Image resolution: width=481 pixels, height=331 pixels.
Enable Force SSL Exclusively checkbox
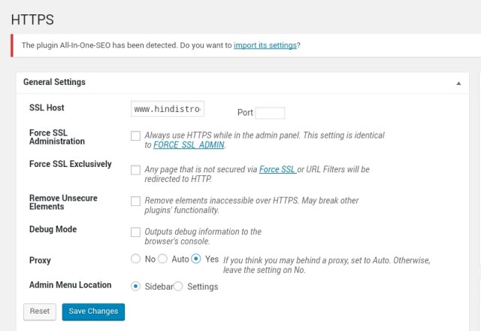click(x=135, y=170)
